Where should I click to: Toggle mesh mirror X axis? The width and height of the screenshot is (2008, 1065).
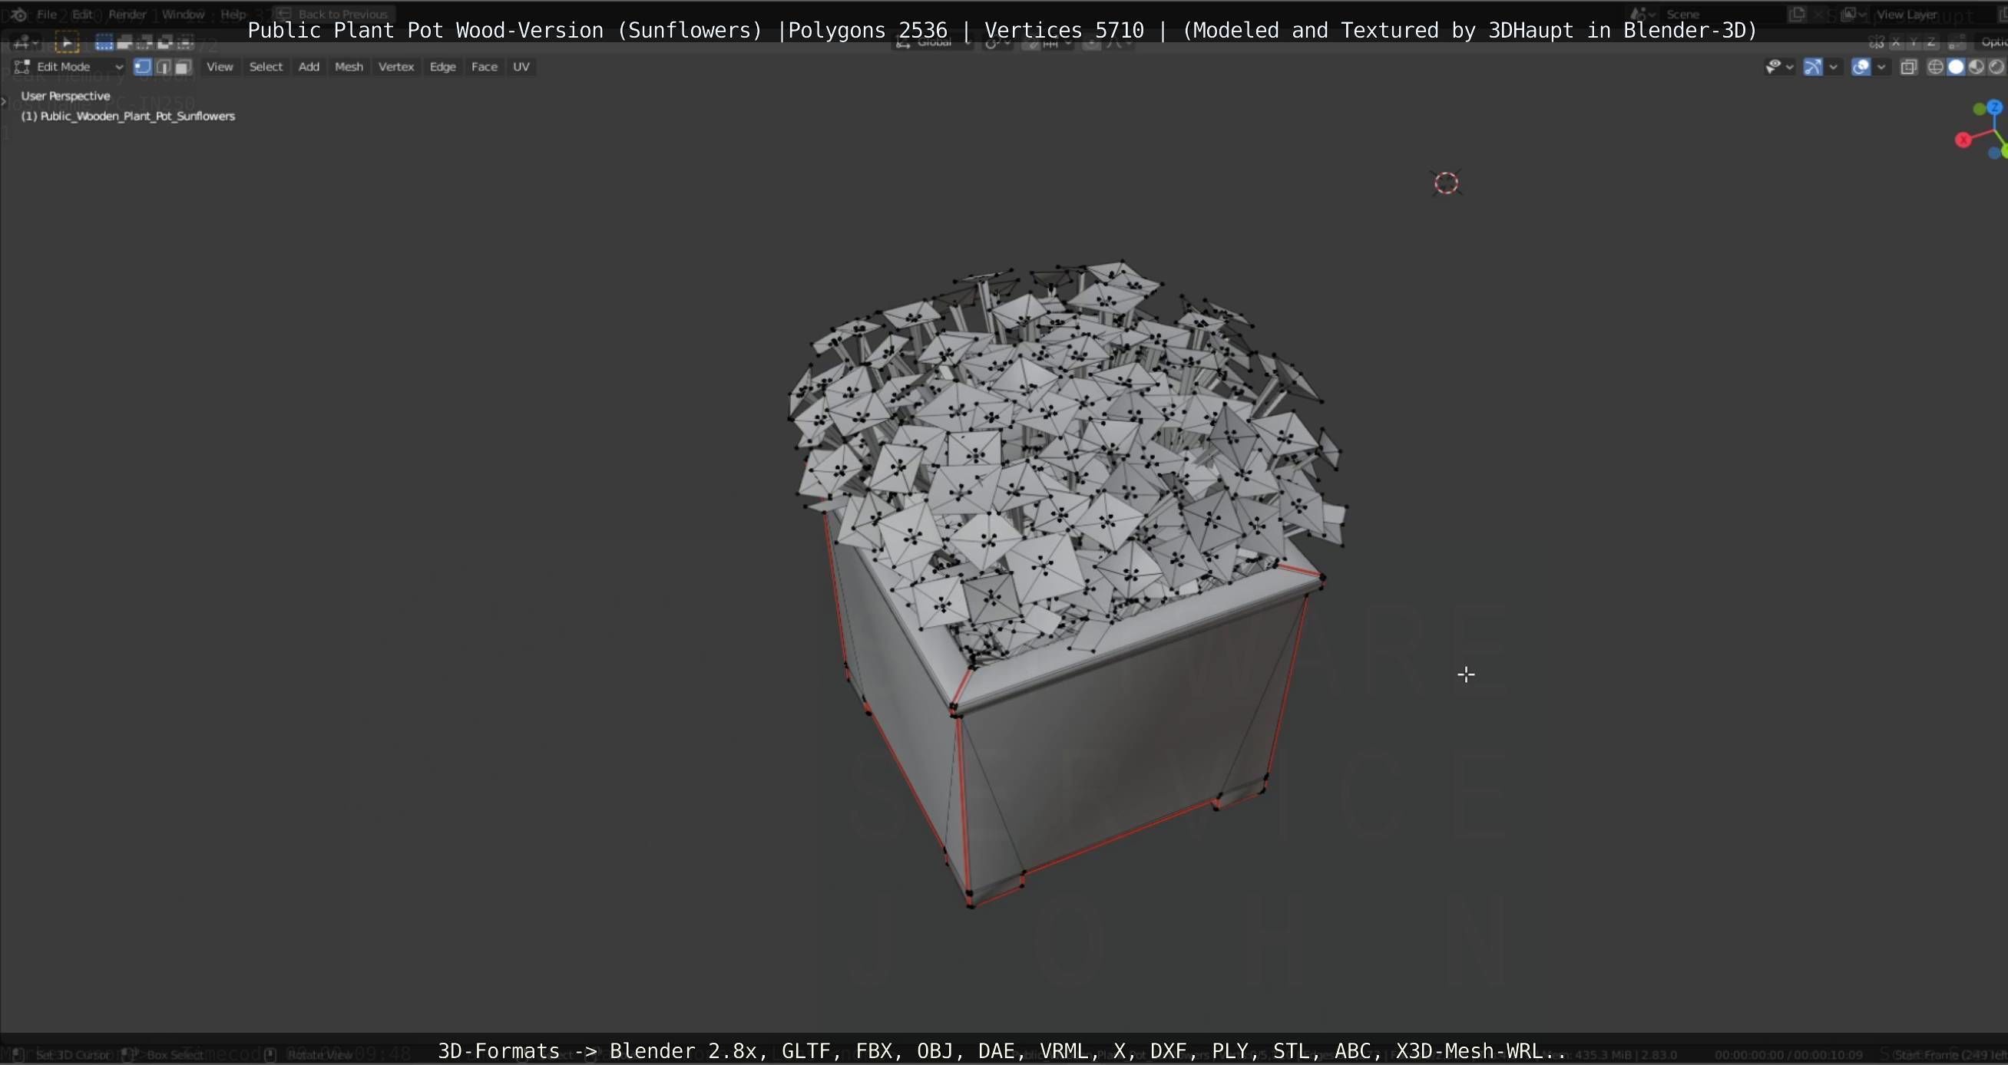point(1897,42)
